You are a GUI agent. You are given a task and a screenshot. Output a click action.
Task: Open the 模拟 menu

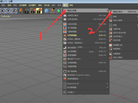tap(3, 5)
